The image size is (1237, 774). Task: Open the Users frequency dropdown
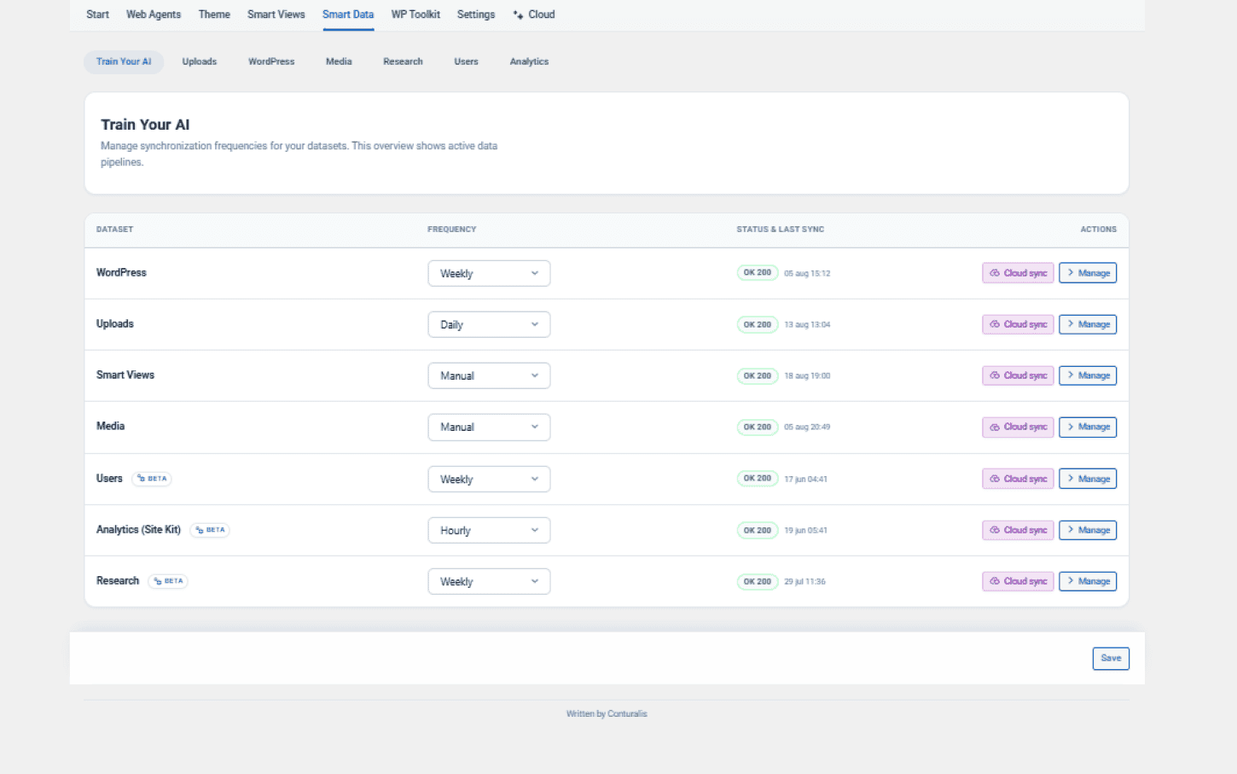pyautogui.click(x=489, y=479)
